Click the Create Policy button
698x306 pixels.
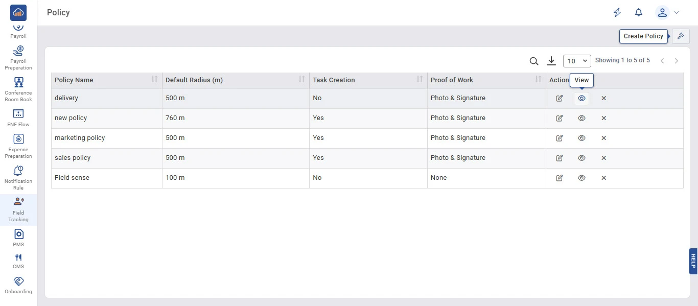pyautogui.click(x=643, y=36)
